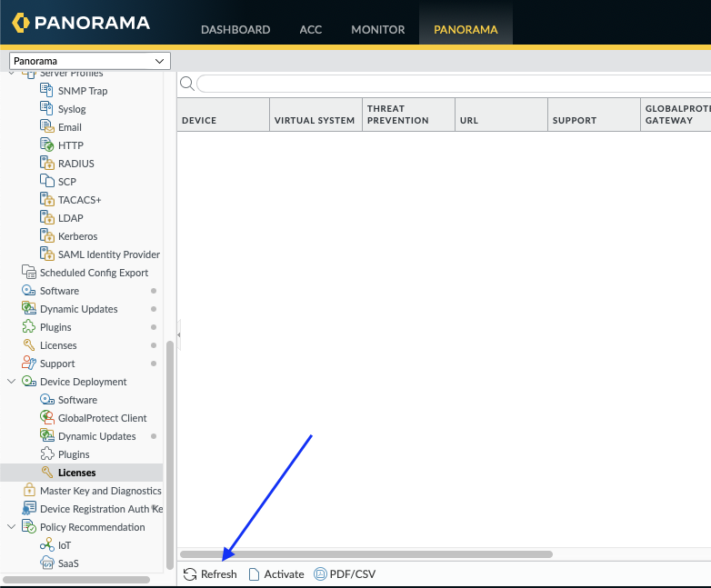Click the TACACS+ profile icon

(x=46, y=199)
